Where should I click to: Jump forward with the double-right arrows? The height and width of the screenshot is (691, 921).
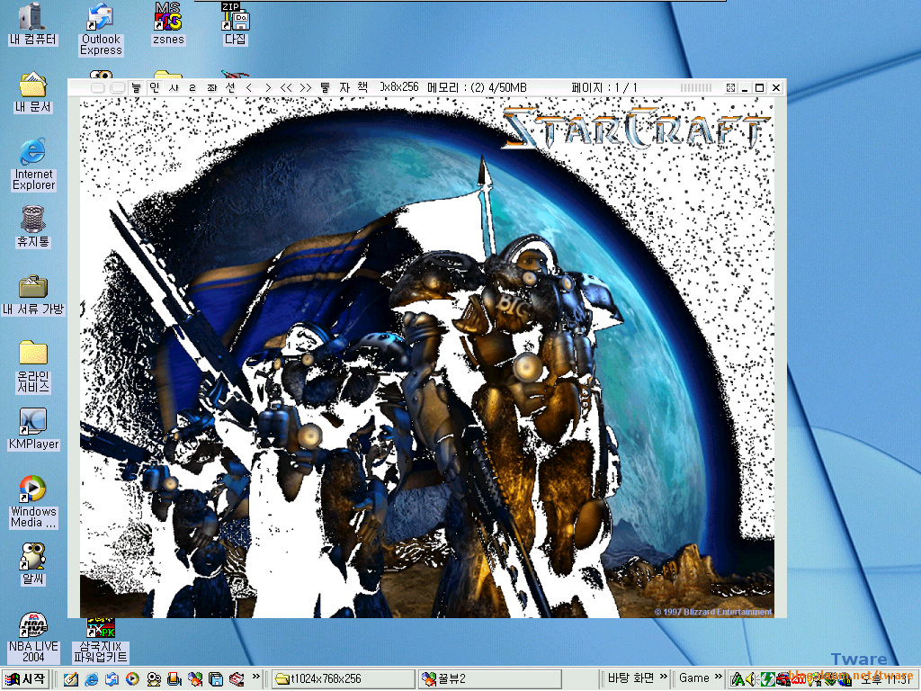point(306,87)
